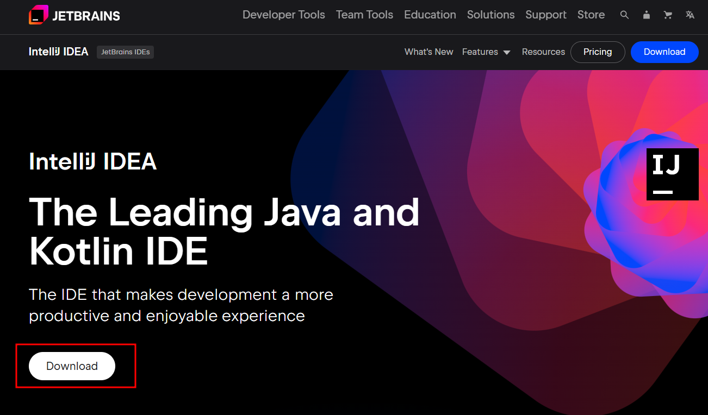Open the Developer Tools menu
The width and height of the screenshot is (708, 415).
click(x=284, y=15)
